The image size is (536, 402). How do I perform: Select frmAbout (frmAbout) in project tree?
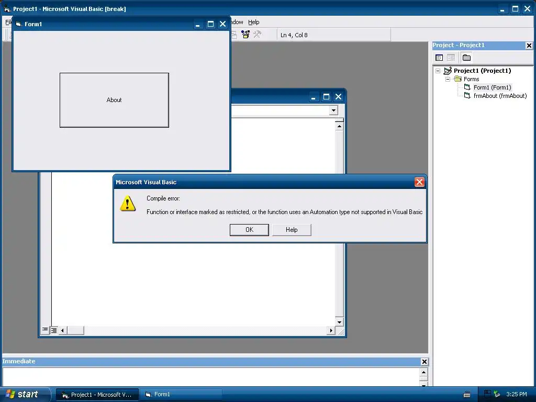pos(500,96)
